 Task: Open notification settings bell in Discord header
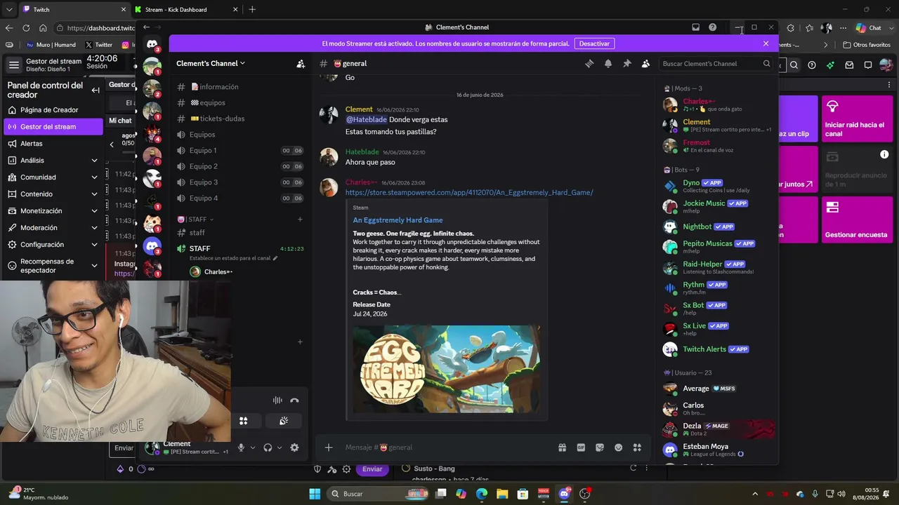[x=608, y=63]
